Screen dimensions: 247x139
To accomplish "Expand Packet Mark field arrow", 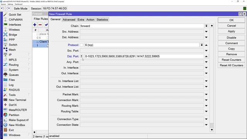I will point(206,94).
